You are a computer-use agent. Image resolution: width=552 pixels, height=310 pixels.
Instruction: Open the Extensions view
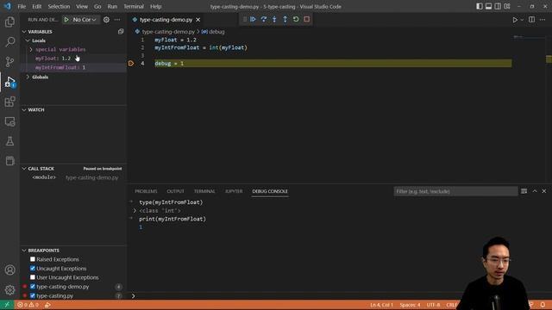pos(9,102)
